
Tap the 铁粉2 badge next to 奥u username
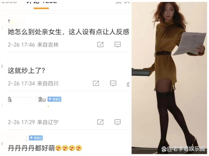pyautogui.click(x=54, y=99)
